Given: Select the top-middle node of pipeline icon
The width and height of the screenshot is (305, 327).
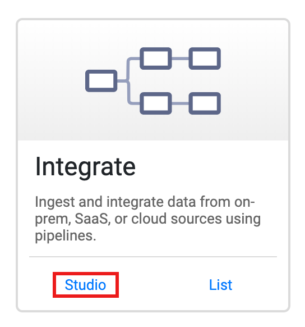Looking at the screenshot, I should pyautogui.click(x=156, y=58).
